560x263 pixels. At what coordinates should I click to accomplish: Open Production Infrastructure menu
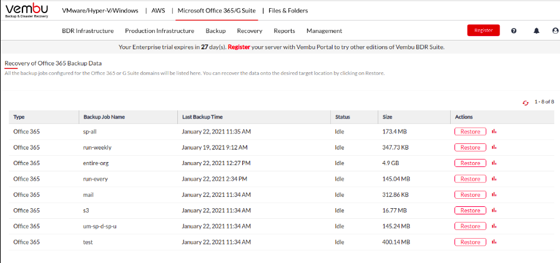pyautogui.click(x=160, y=31)
